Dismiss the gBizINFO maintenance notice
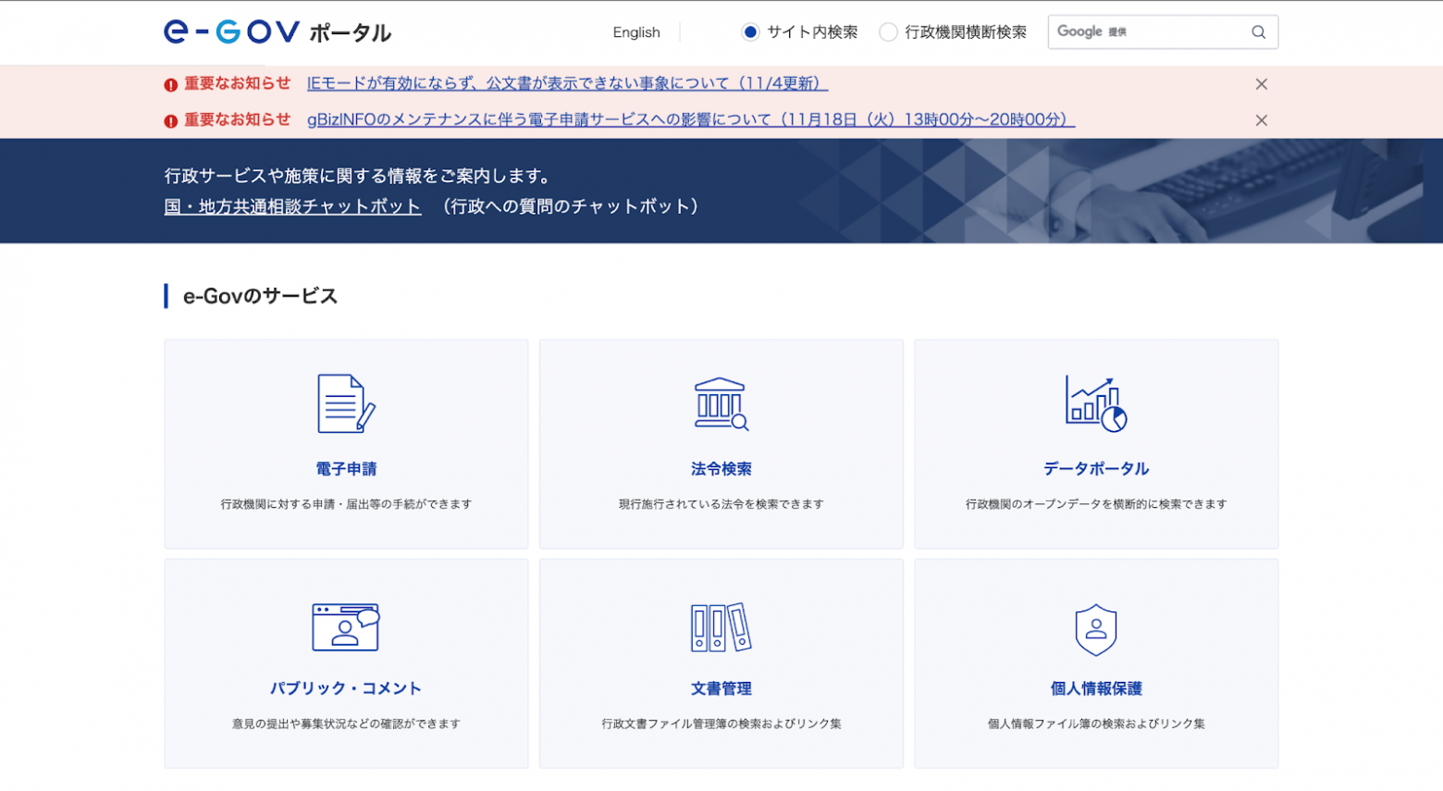1443x791 pixels. tap(1262, 120)
